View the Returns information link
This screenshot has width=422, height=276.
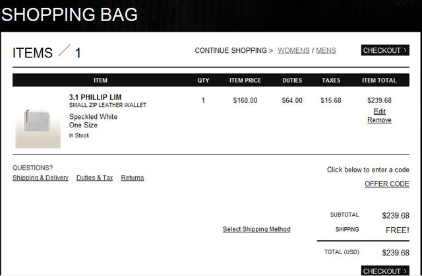133,178
